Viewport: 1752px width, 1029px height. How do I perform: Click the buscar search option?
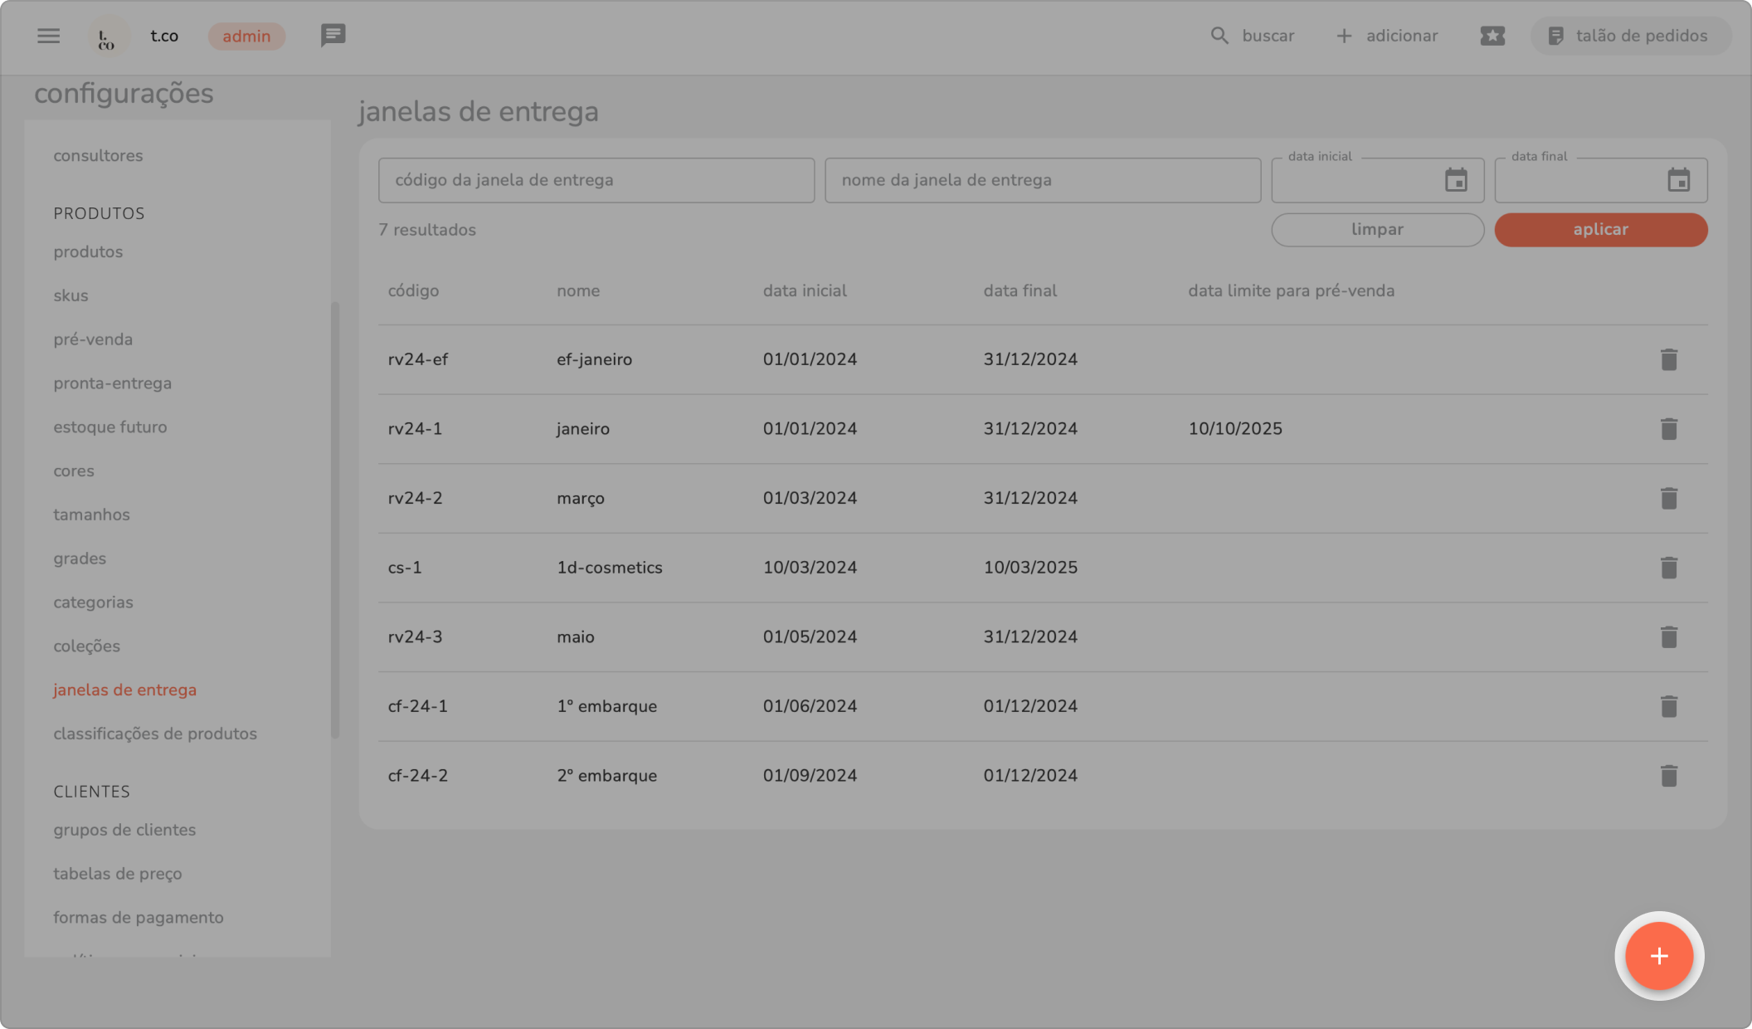coord(1253,36)
